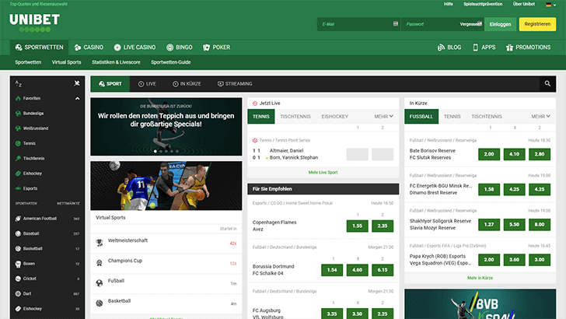Open the Sportwetten main tab
Image resolution: width=566 pixels, height=319 pixels.
(39, 47)
